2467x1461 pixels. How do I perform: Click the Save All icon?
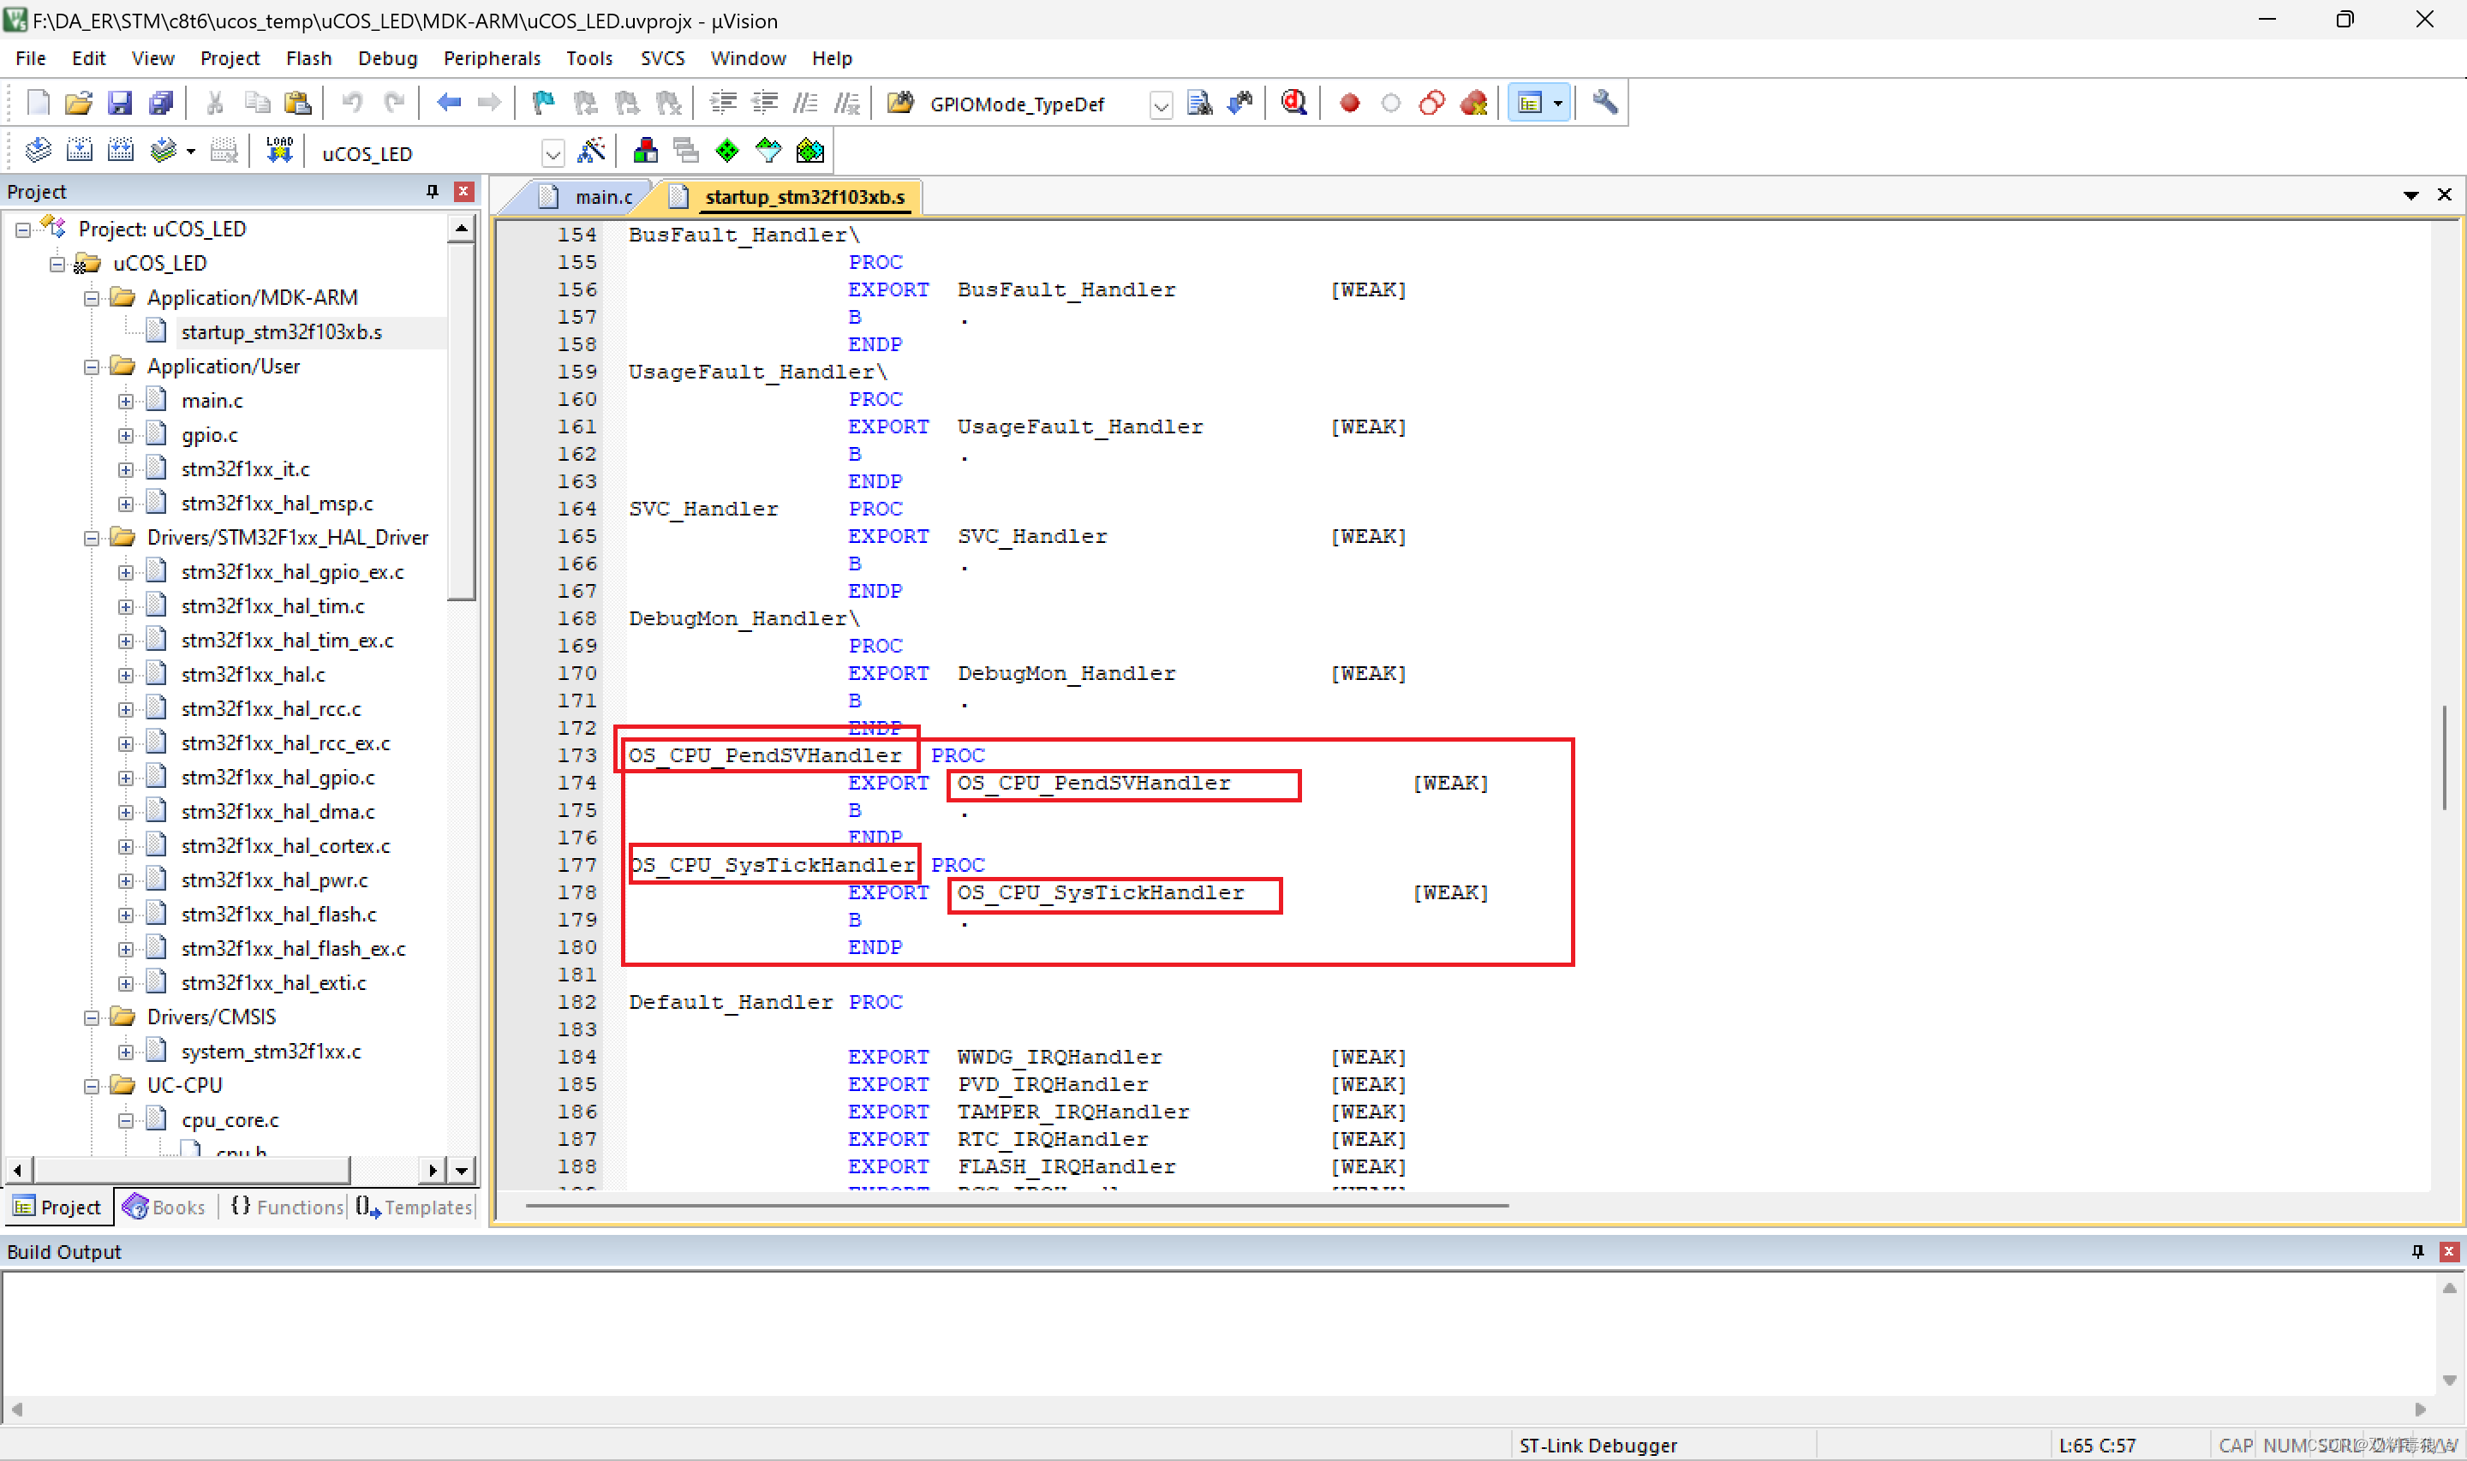160,103
